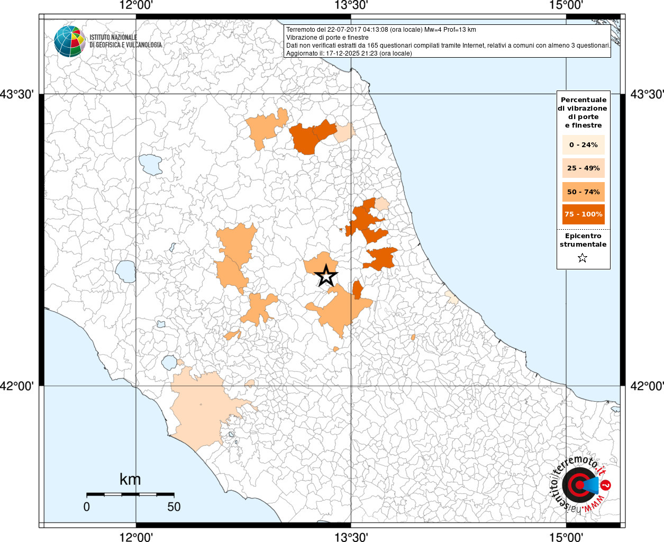Click the scale bar '0' value
Viewport: 664px width, 542px height.
click(87, 507)
